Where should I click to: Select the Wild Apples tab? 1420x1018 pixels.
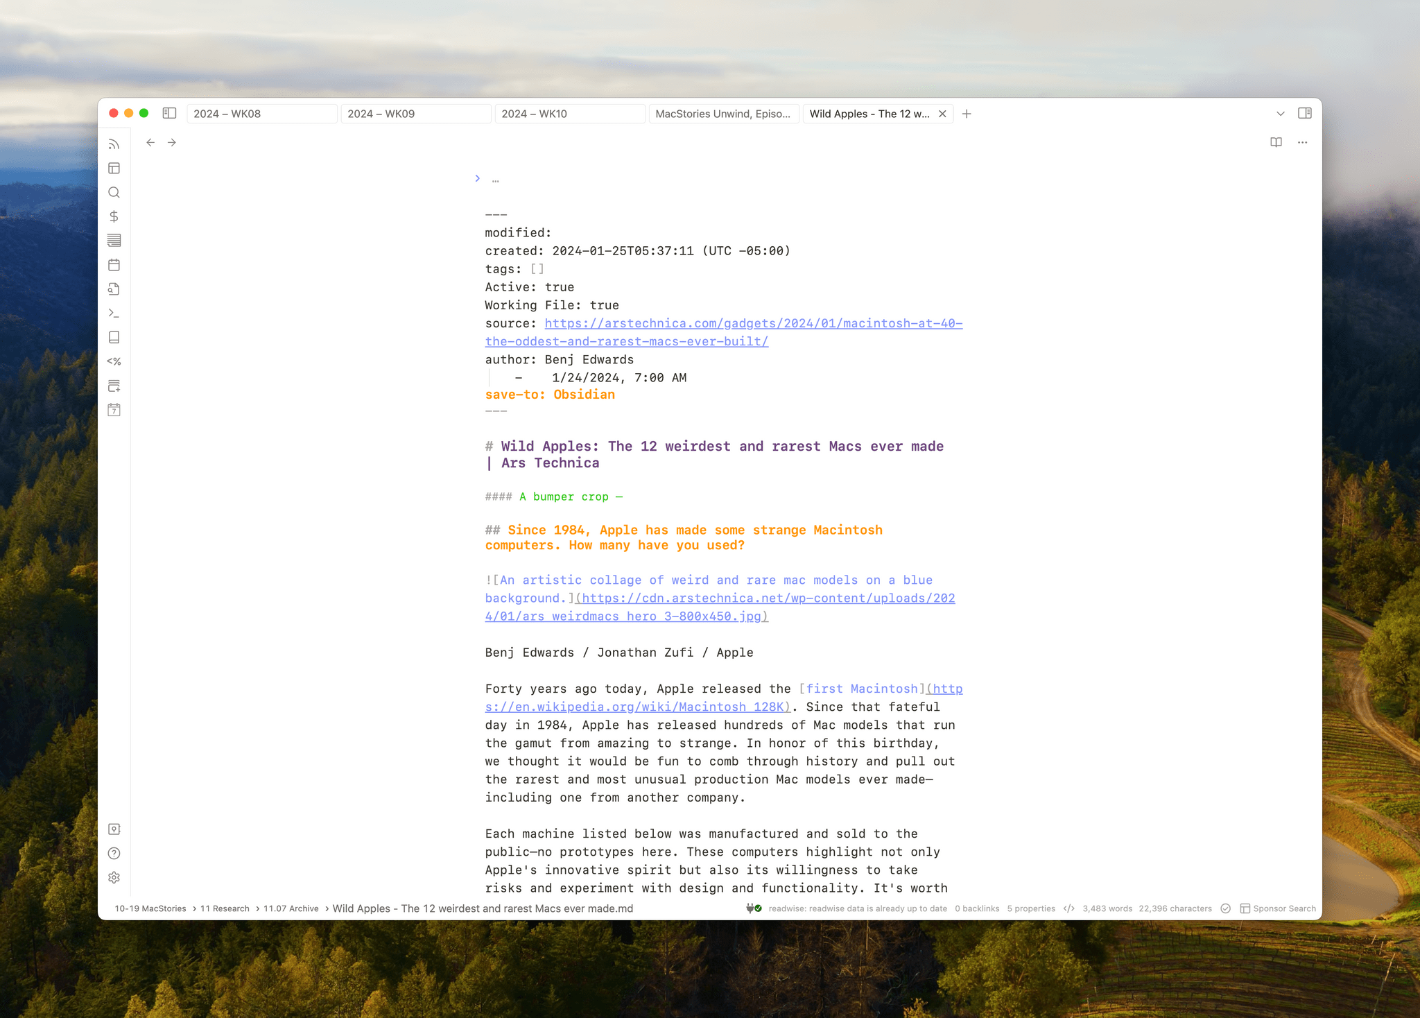point(869,114)
